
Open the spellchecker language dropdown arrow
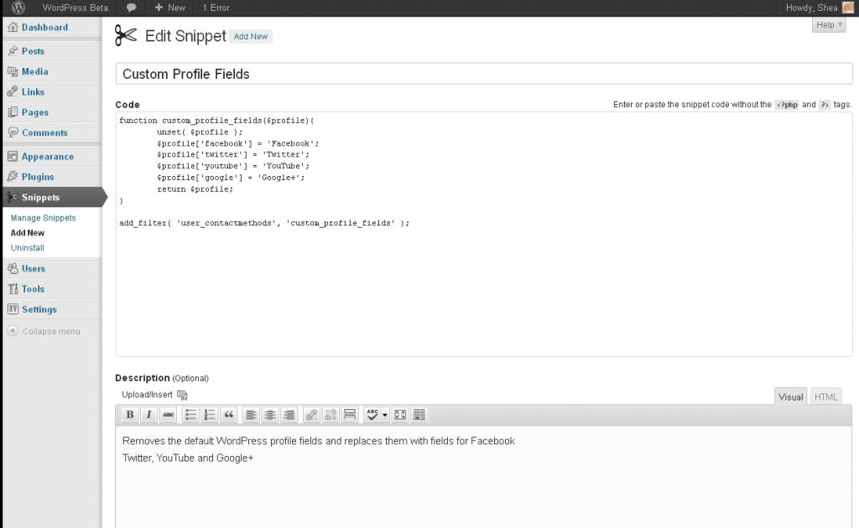pyautogui.click(x=385, y=415)
